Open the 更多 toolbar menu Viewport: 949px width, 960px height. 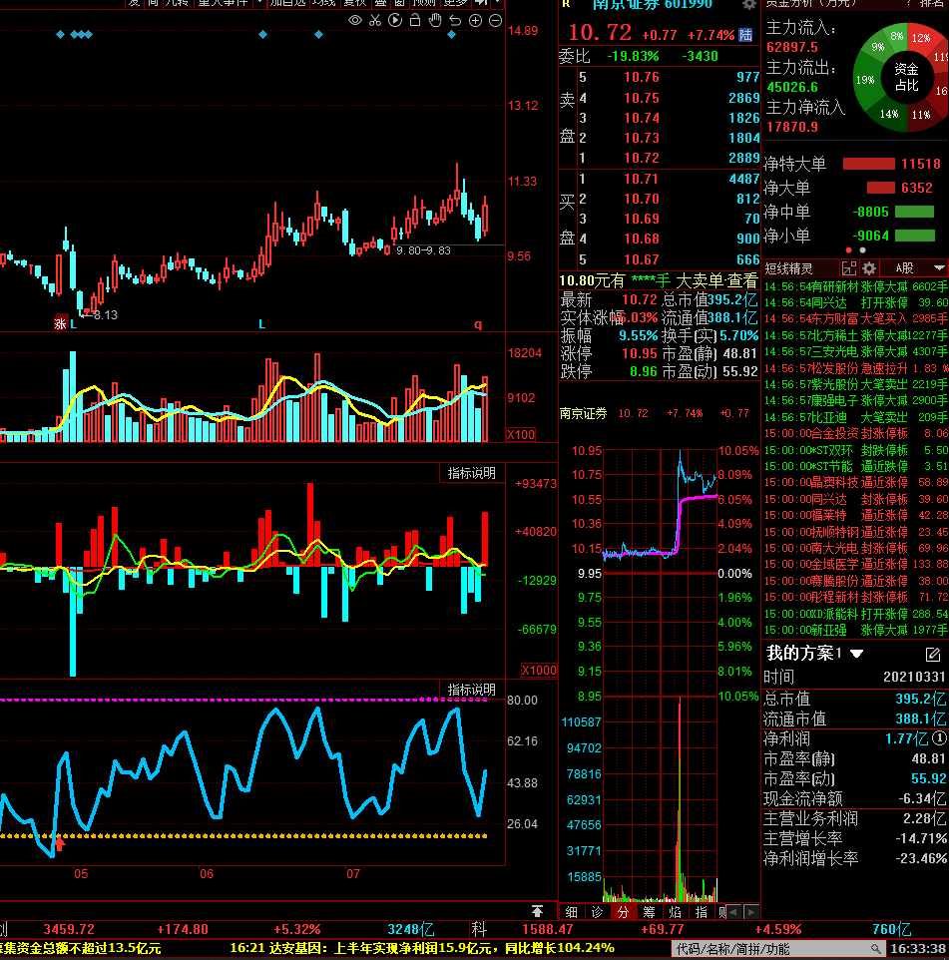(x=455, y=3)
